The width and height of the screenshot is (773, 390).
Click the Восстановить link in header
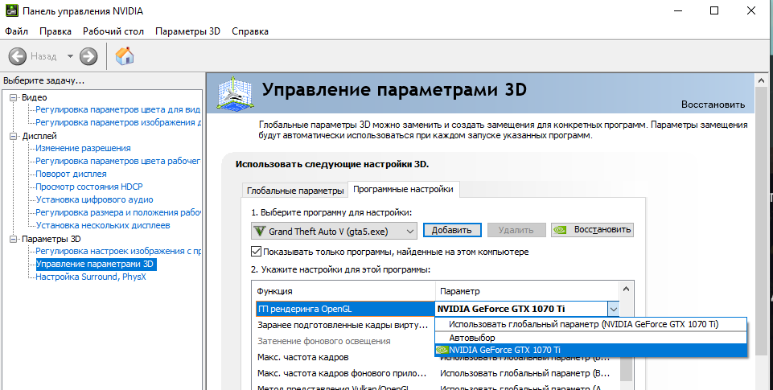click(713, 105)
